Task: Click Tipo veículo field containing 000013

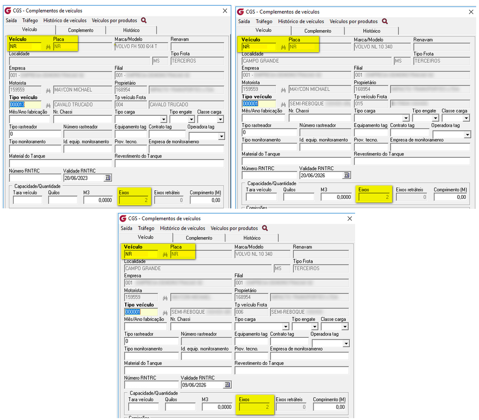Action: coord(25,105)
